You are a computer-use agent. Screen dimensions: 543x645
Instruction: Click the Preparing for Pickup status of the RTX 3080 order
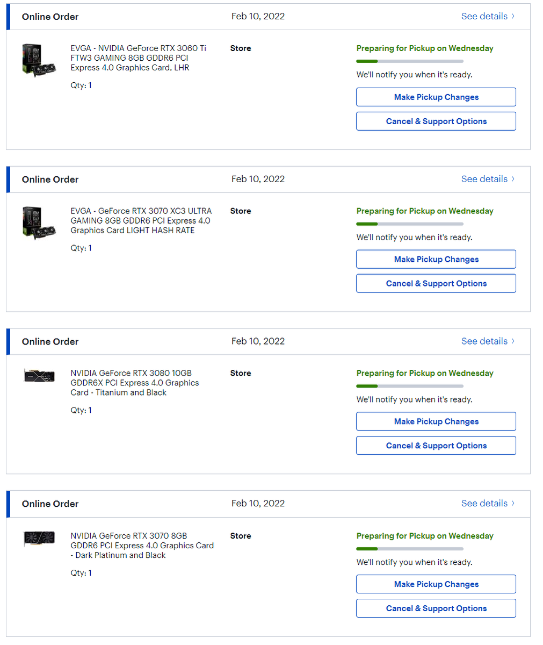tap(425, 373)
